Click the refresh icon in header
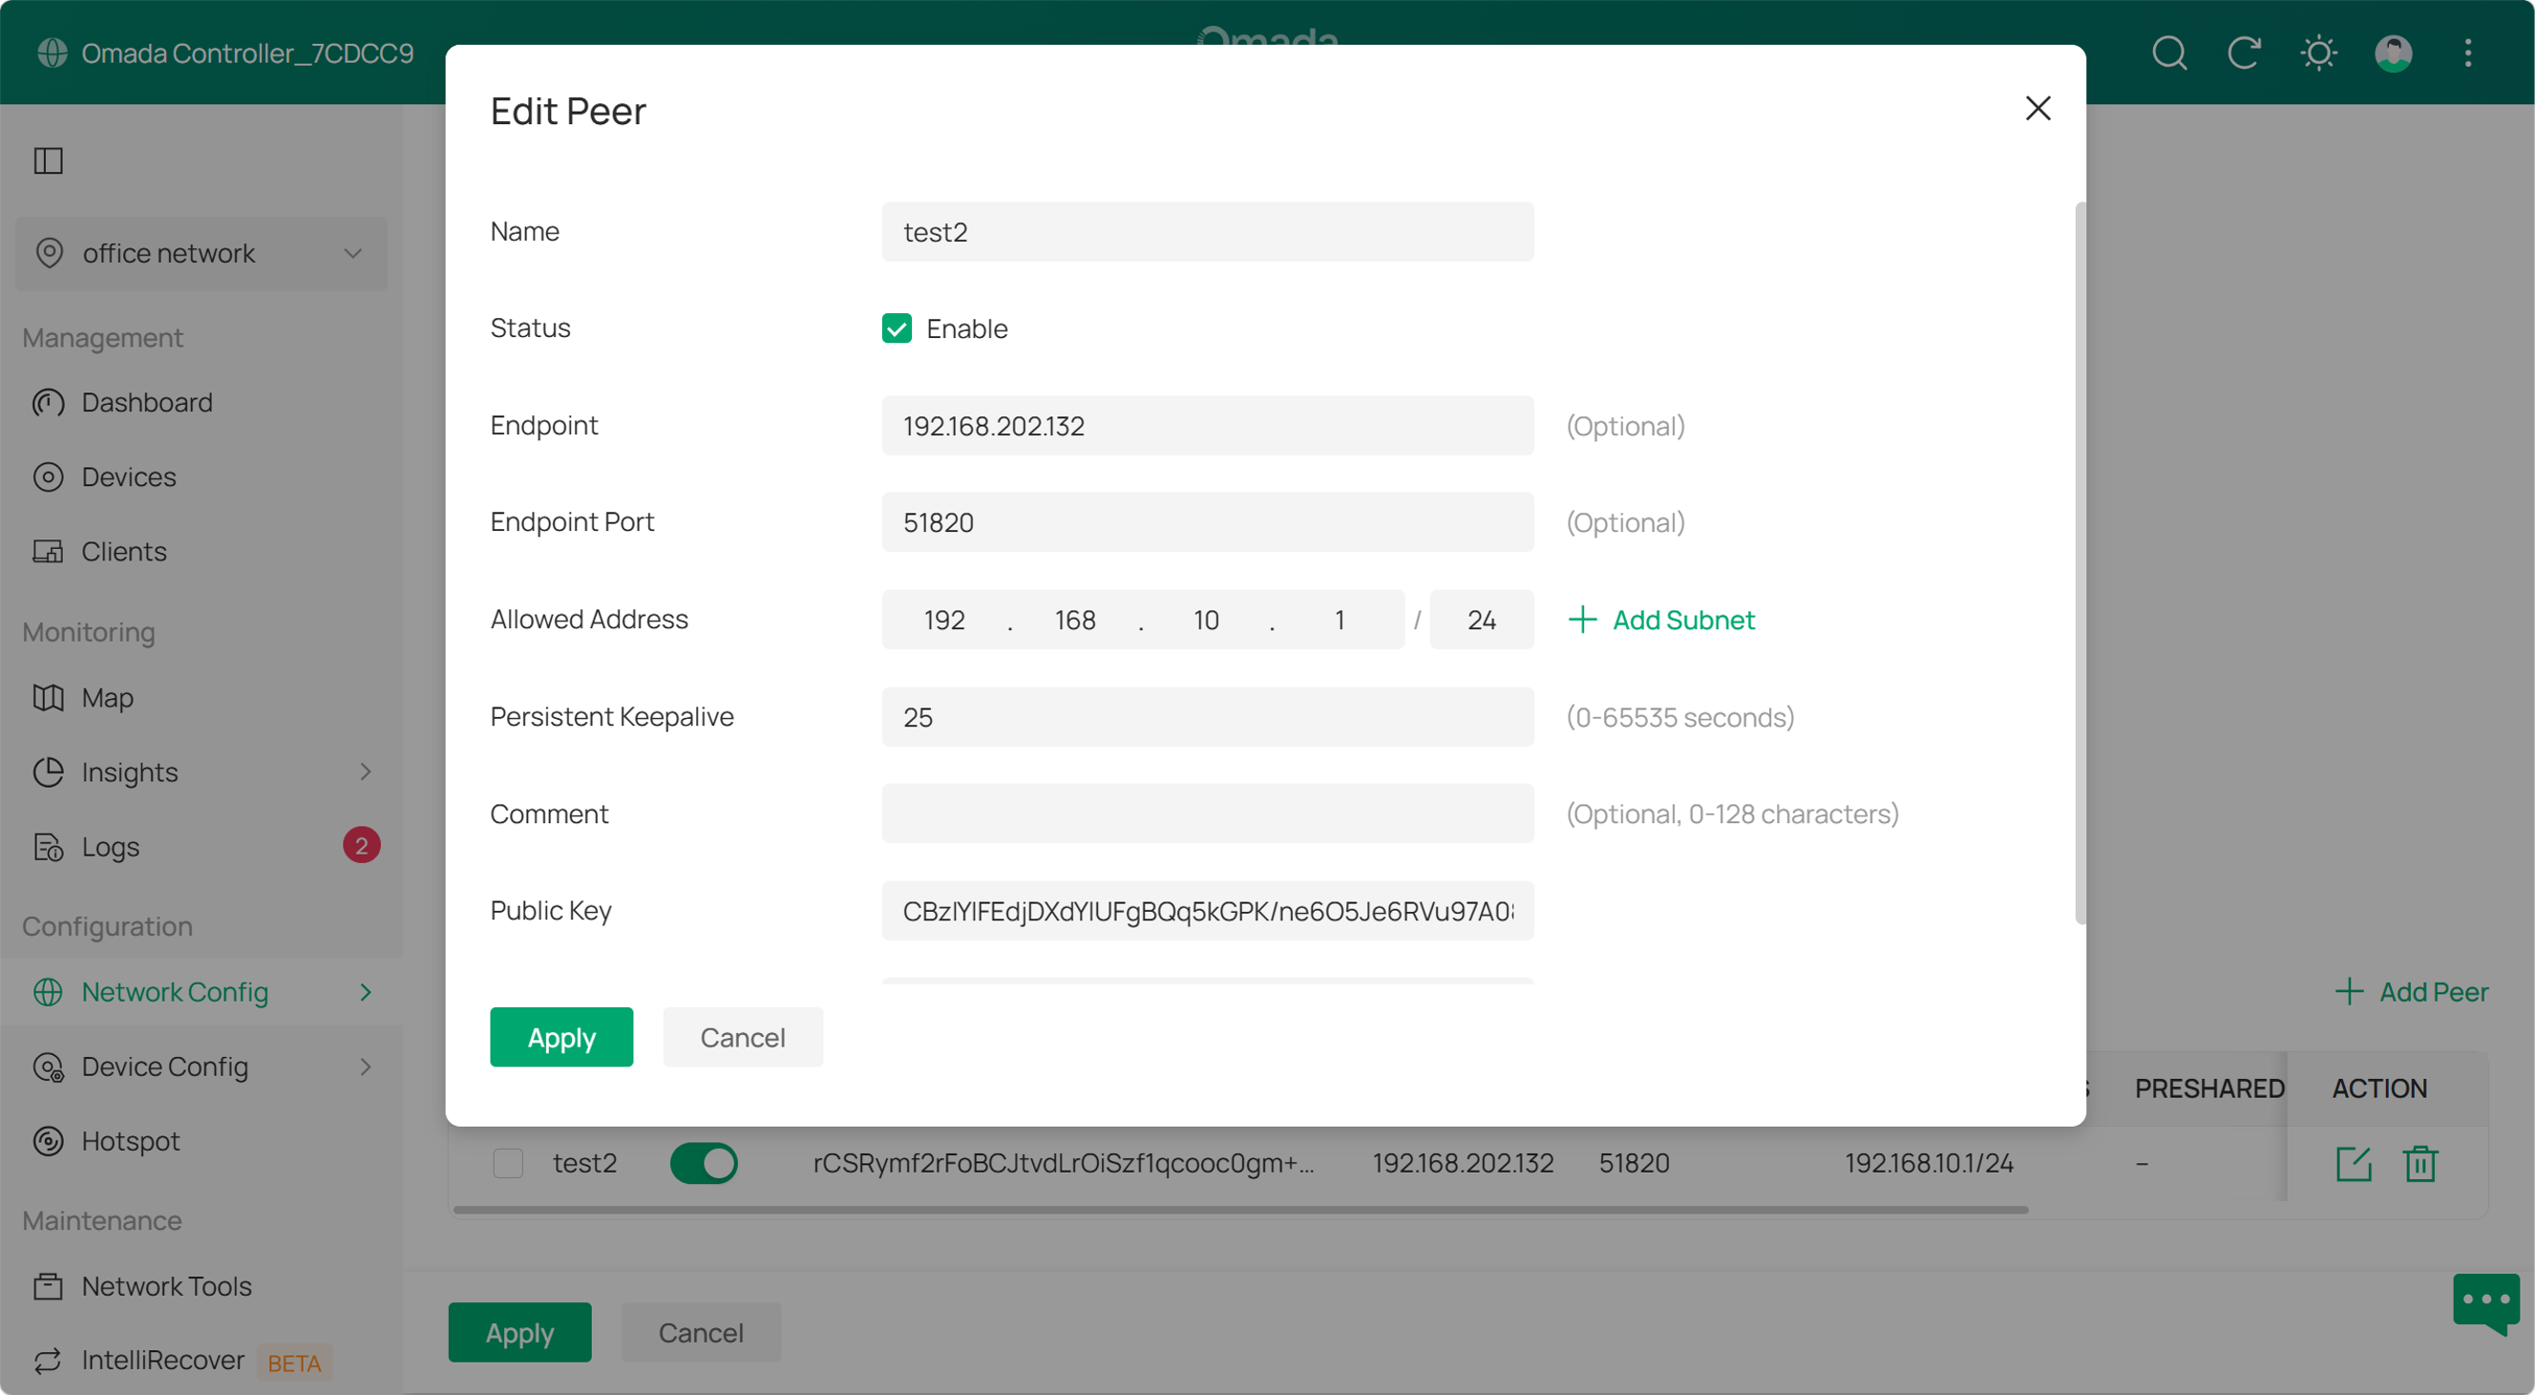Viewport: 2535px width, 1395px height. click(2244, 53)
